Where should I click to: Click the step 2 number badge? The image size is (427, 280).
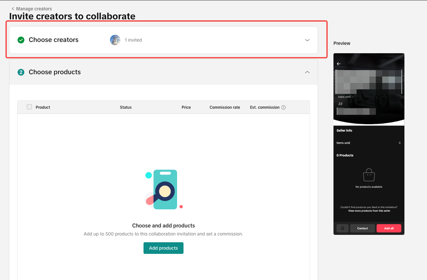tap(21, 72)
